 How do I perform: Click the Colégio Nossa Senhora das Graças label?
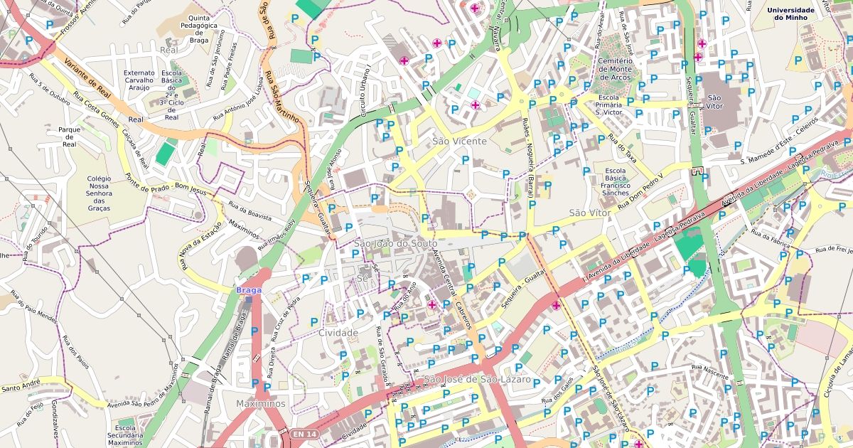[x=99, y=193]
